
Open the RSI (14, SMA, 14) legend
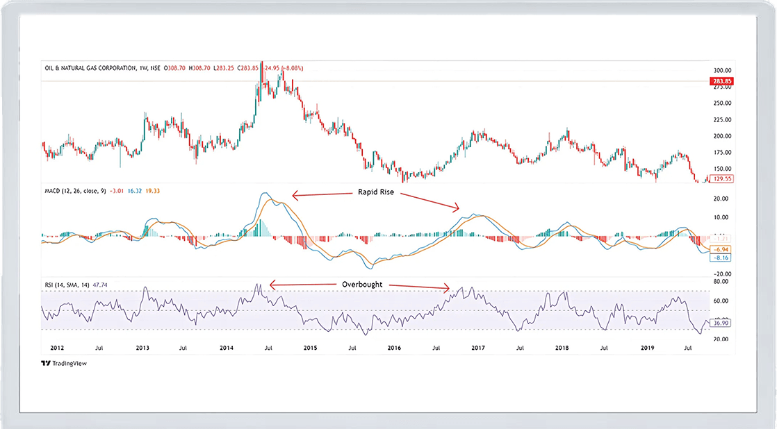[x=67, y=283]
